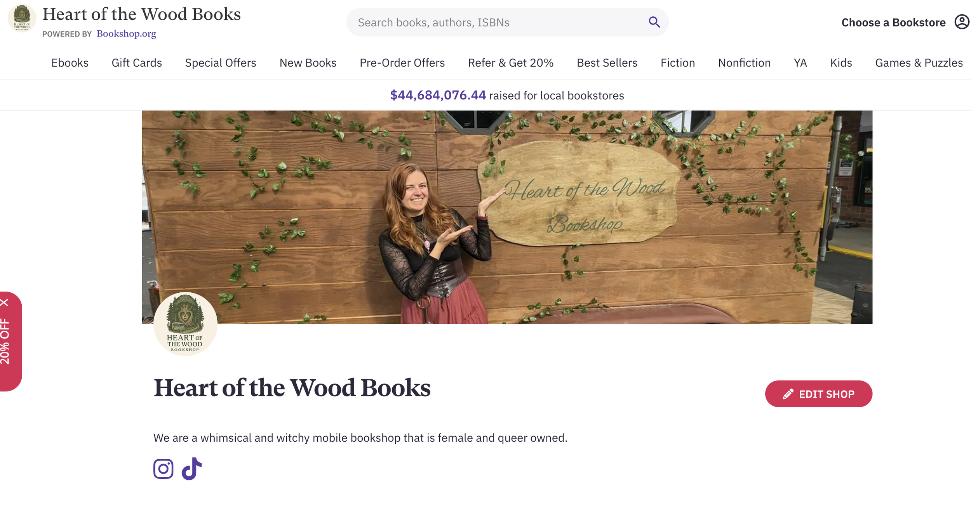Open the shop's Instagram icon
Image resolution: width=971 pixels, height=507 pixels.
[163, 469]
